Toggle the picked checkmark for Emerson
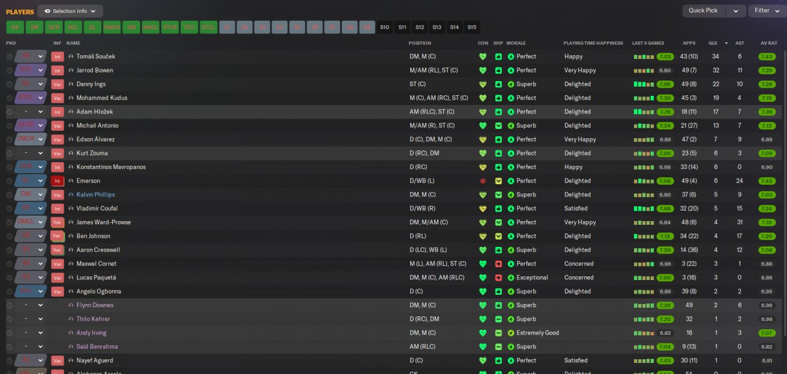Image resolution: width=787 pixels, height=374 pixels. 9,181
